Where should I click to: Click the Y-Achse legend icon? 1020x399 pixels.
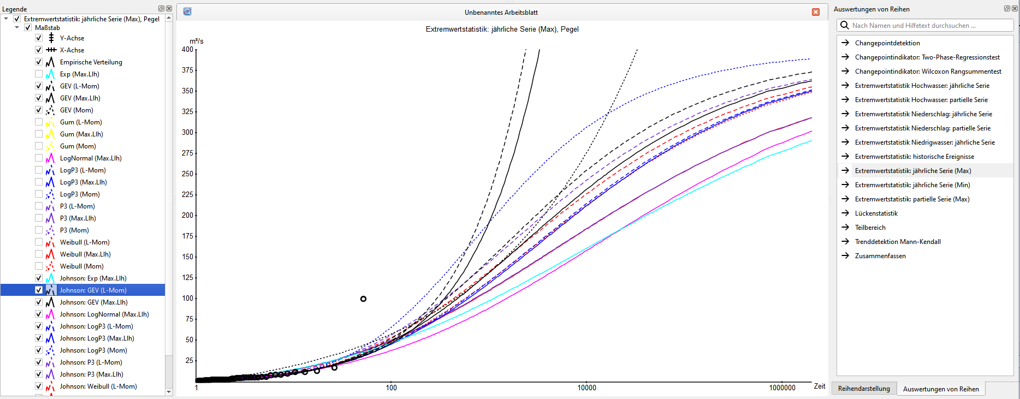(x=50, y=38)
